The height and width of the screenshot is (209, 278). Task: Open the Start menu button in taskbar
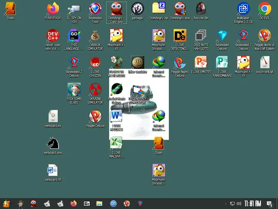[7, 204]
